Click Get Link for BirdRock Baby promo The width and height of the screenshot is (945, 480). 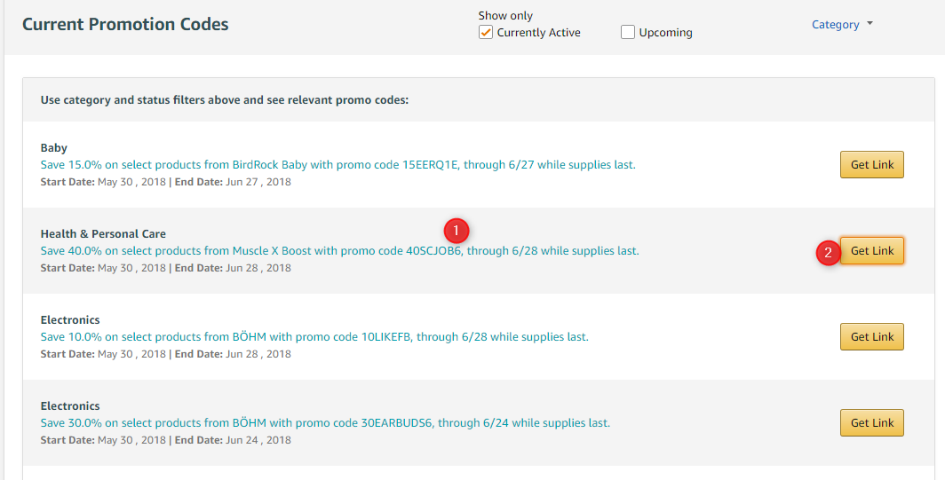point(871,165)
